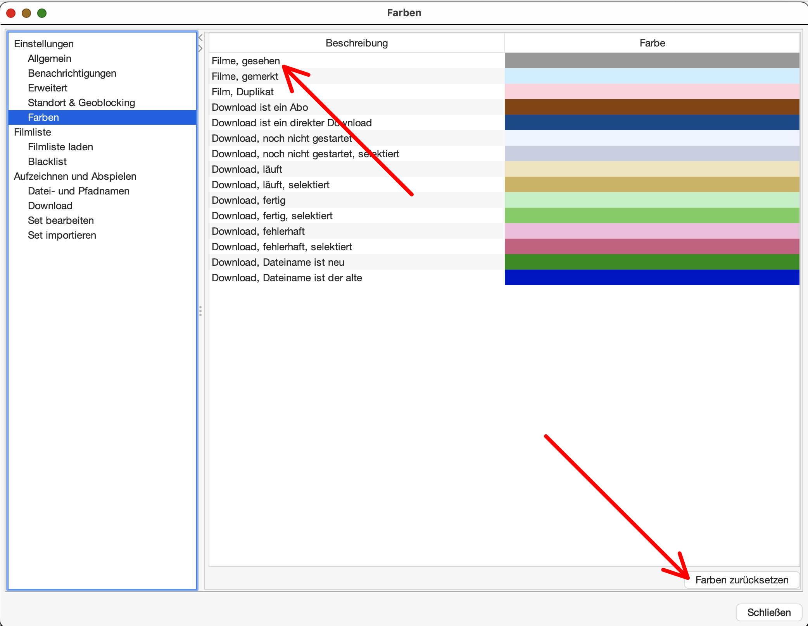This screenshot has height=626, width=808.
Task: Click the split pane divider handle dots
Action: [200, 311]
